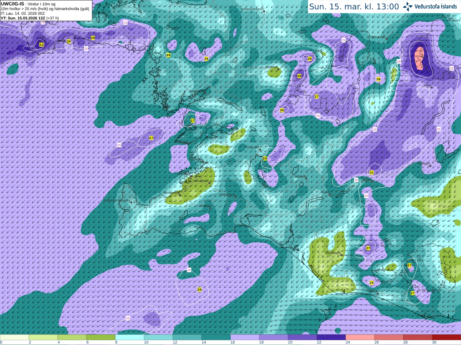Click the Vatnsfell station label
This screenshot has width=461, height=345.
tap(424, 163)
